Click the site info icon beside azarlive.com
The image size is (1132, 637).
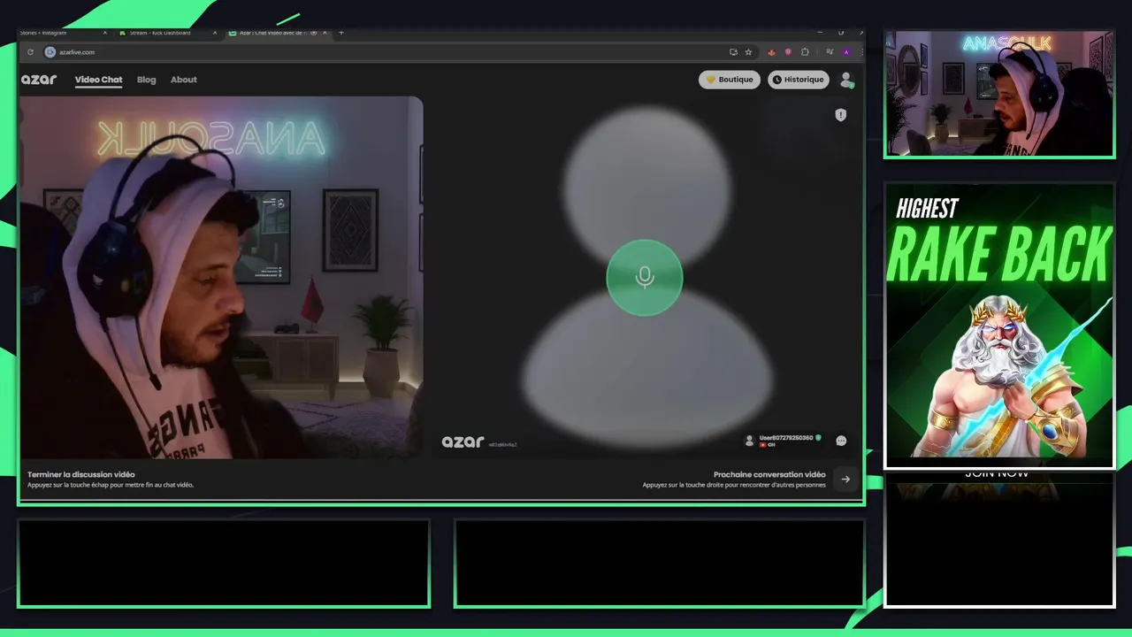point(50,52)
